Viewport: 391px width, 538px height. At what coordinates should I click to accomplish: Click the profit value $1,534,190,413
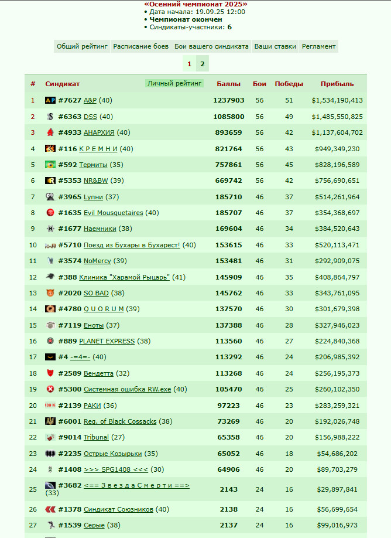[337, 100]
